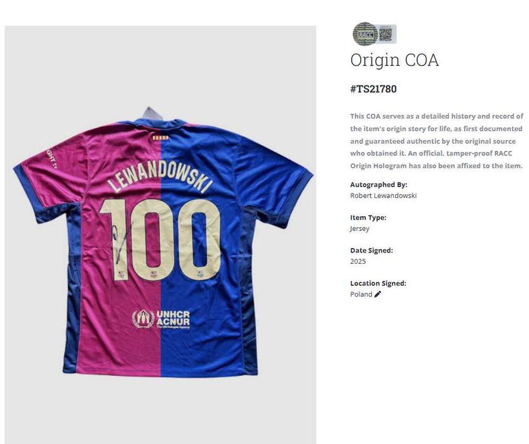The image size is (529, 444).
Task: Click the Robert Lewandowski autographer name
Action: [x=384, y=195]
